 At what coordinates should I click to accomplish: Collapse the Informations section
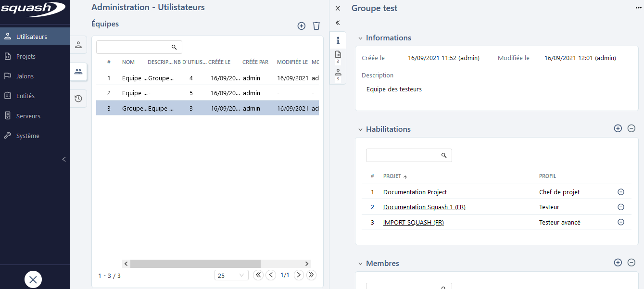click(360, 38)
